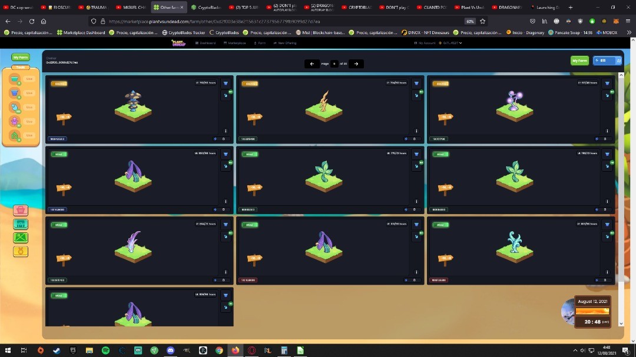The height and width of the screenshot is (357, 636).
Task: Select the water drop icon in Tools
Action: tap(15, 107)
